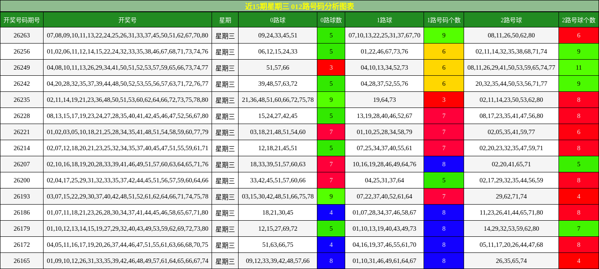The image size is (599, 269).
Task: Click issue number 26214
Action: tap(22, 148)
